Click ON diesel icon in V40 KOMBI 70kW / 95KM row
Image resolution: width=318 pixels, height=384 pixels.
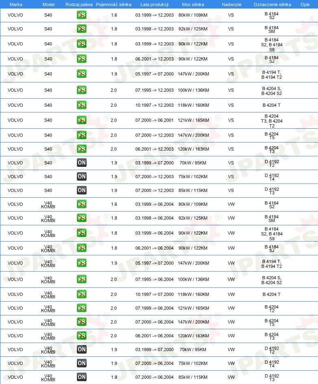point(81,349)
